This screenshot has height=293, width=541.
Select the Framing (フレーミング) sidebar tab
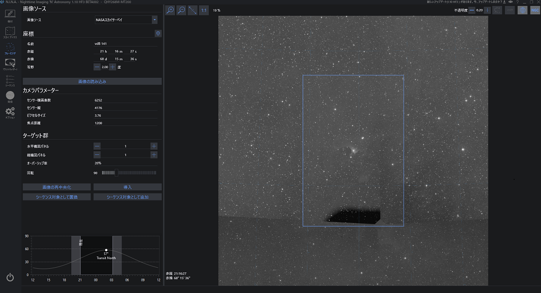click(x=10, y=49)
